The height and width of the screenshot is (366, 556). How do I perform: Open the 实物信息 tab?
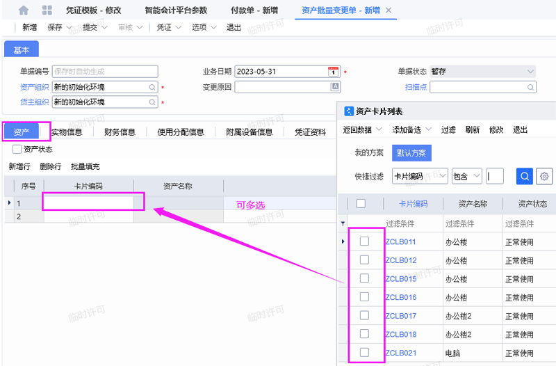tap(67, 132)
